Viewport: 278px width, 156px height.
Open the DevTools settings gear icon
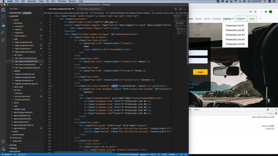[x=268, y=110]
